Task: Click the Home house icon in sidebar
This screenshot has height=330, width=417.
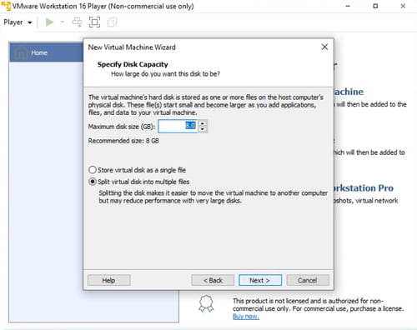Action: tap(21, 52)
